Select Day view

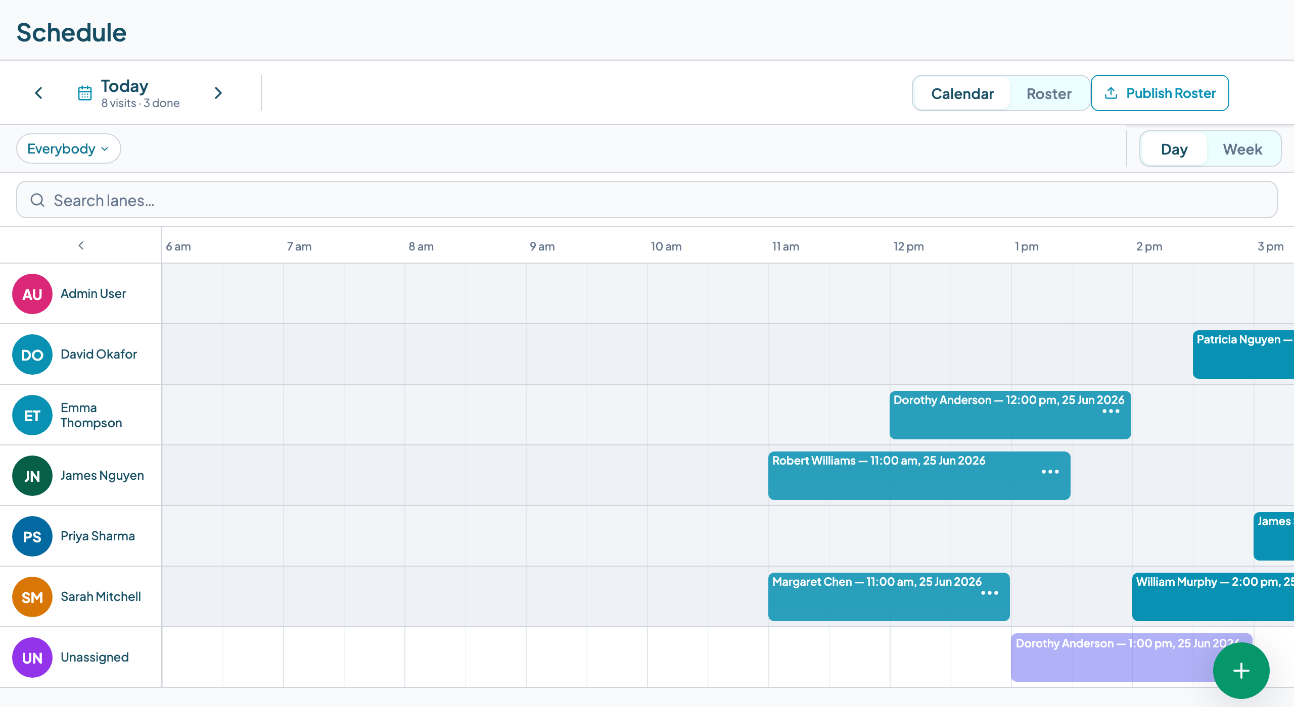[1174, 149]
